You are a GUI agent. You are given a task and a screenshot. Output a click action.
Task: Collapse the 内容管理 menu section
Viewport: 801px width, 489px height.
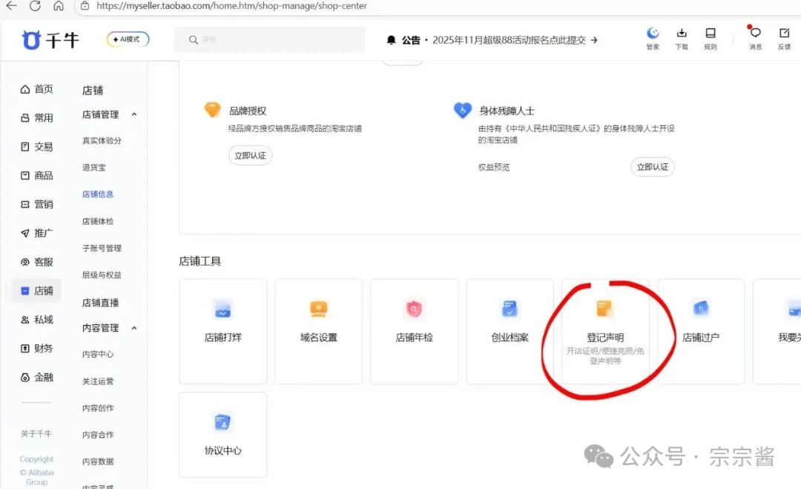(x=134, y=328)
